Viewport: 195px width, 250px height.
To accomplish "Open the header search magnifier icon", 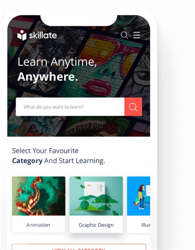I will (124, 35).
